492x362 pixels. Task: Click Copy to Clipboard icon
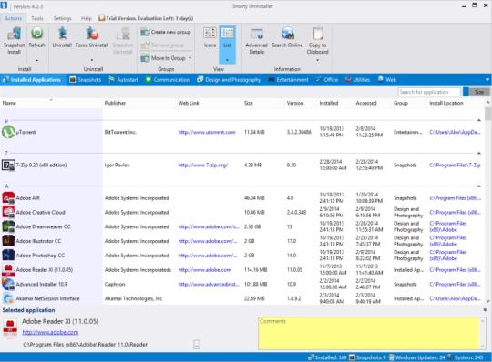tap(318, 34)
